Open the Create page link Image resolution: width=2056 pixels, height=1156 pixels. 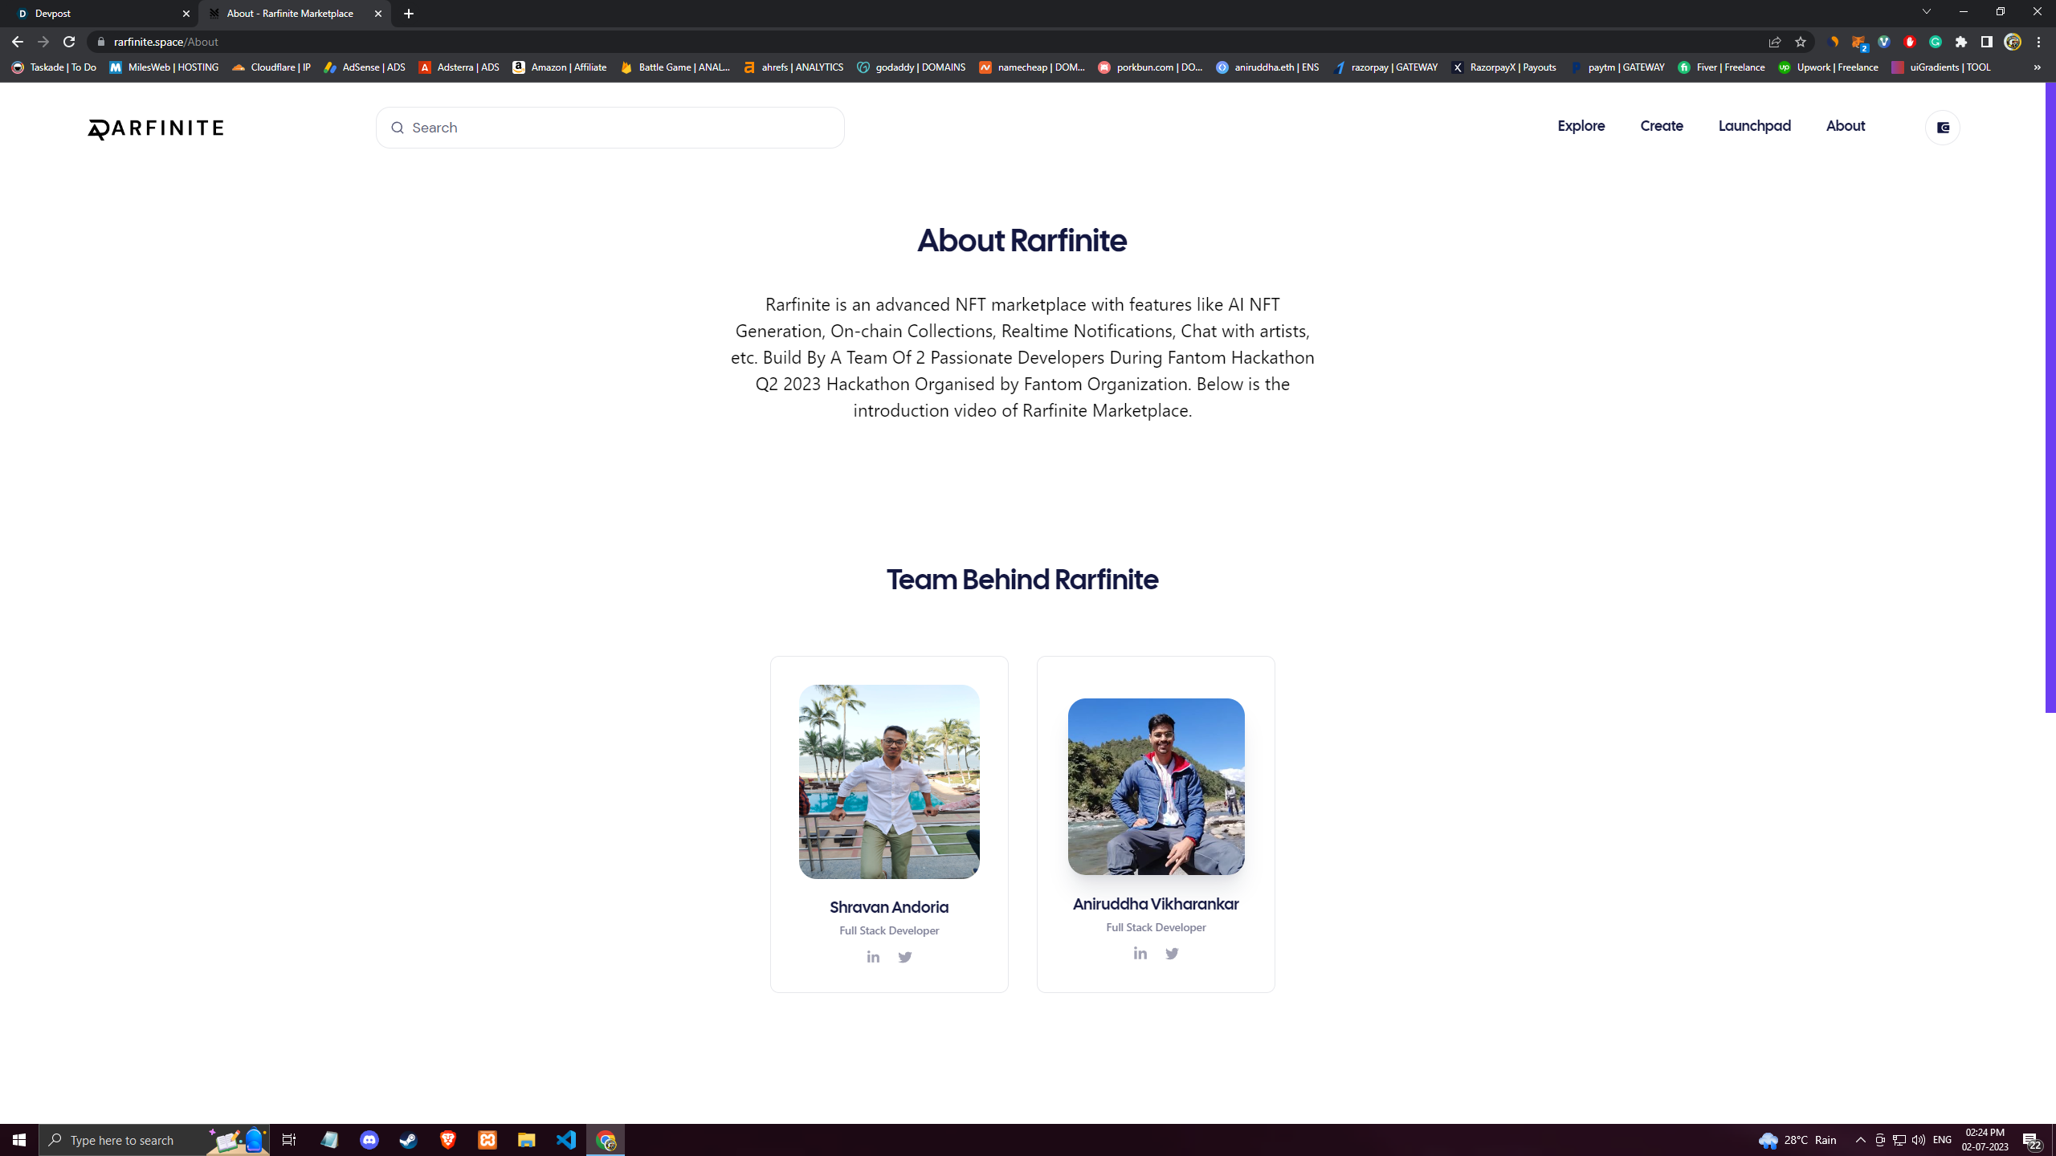(x=1661, y=126)
